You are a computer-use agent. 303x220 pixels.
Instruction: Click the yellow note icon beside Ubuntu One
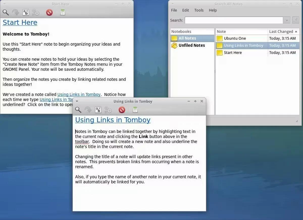tap(220, 38)
